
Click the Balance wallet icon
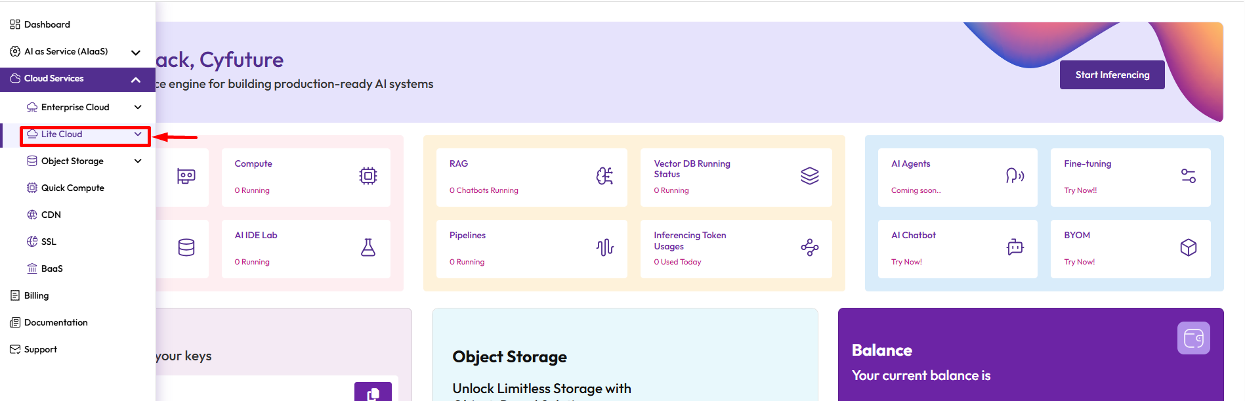1193,338
